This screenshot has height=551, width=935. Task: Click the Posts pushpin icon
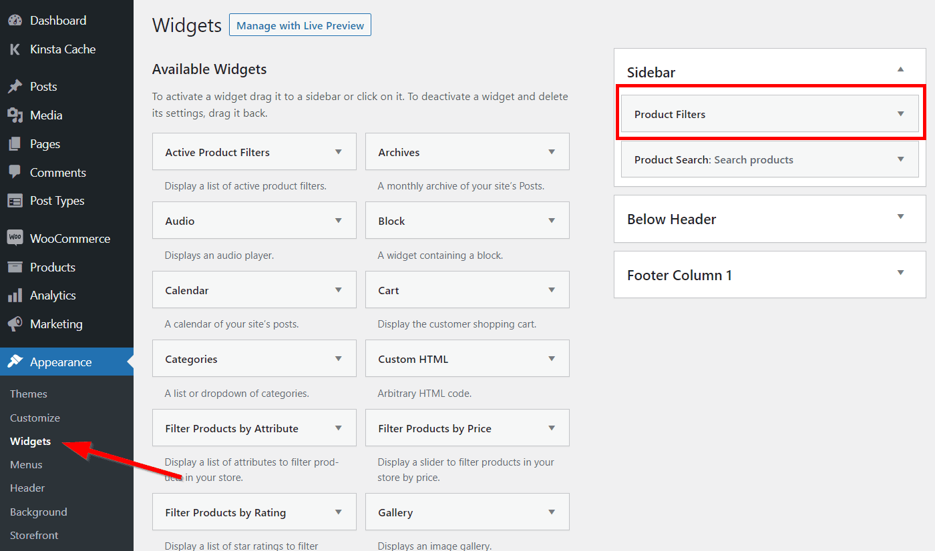[x=15, y=86]
